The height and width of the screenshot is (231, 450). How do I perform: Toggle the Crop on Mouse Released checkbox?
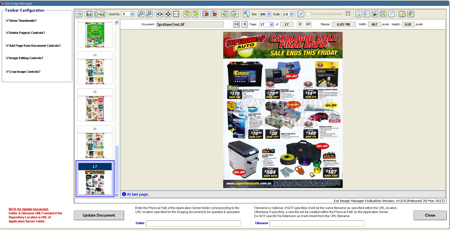point(308,14)
